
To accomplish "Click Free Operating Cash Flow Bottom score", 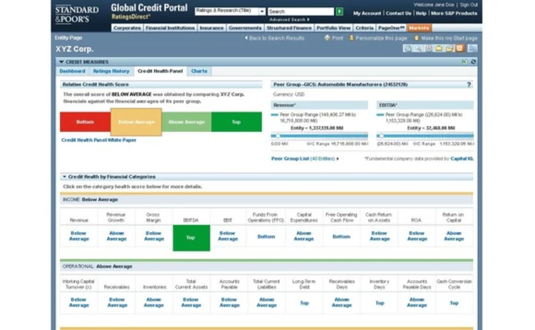I will tap(341, 237).
